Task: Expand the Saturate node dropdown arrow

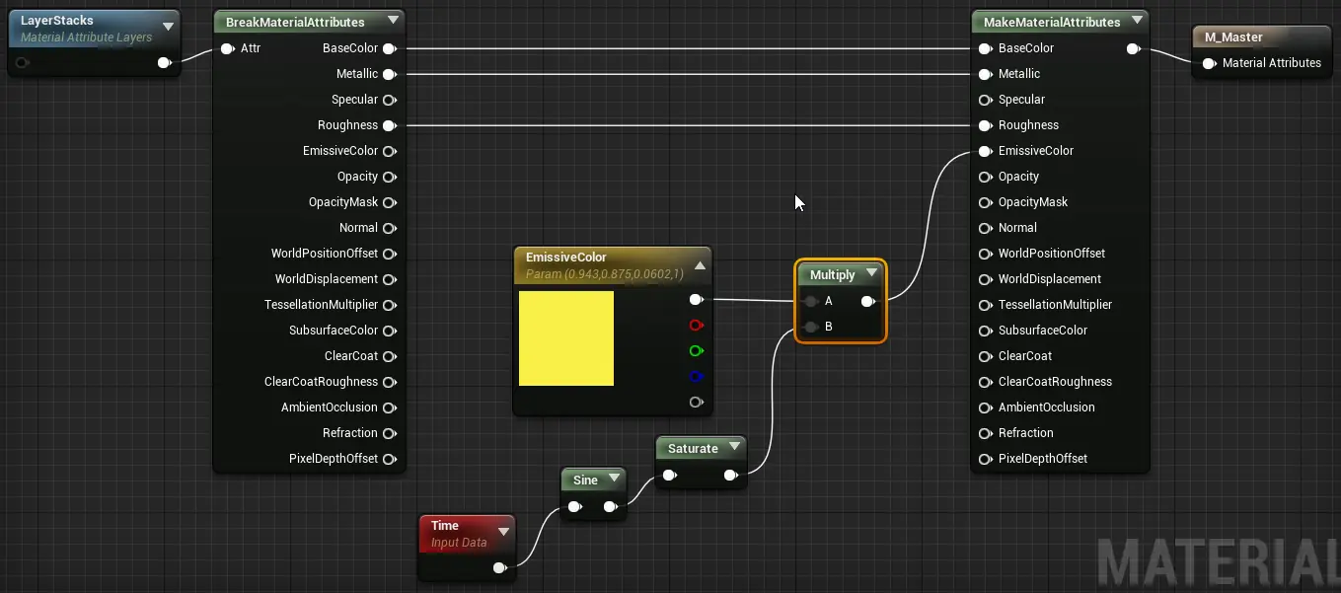Action: coord(734,447)
